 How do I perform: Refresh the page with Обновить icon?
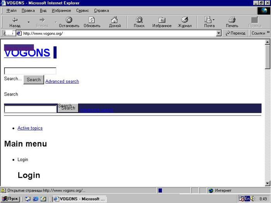(x=92, y=20)
